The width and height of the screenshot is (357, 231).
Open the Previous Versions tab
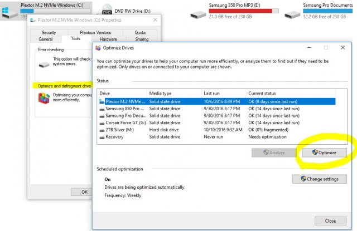pos(94,33)
